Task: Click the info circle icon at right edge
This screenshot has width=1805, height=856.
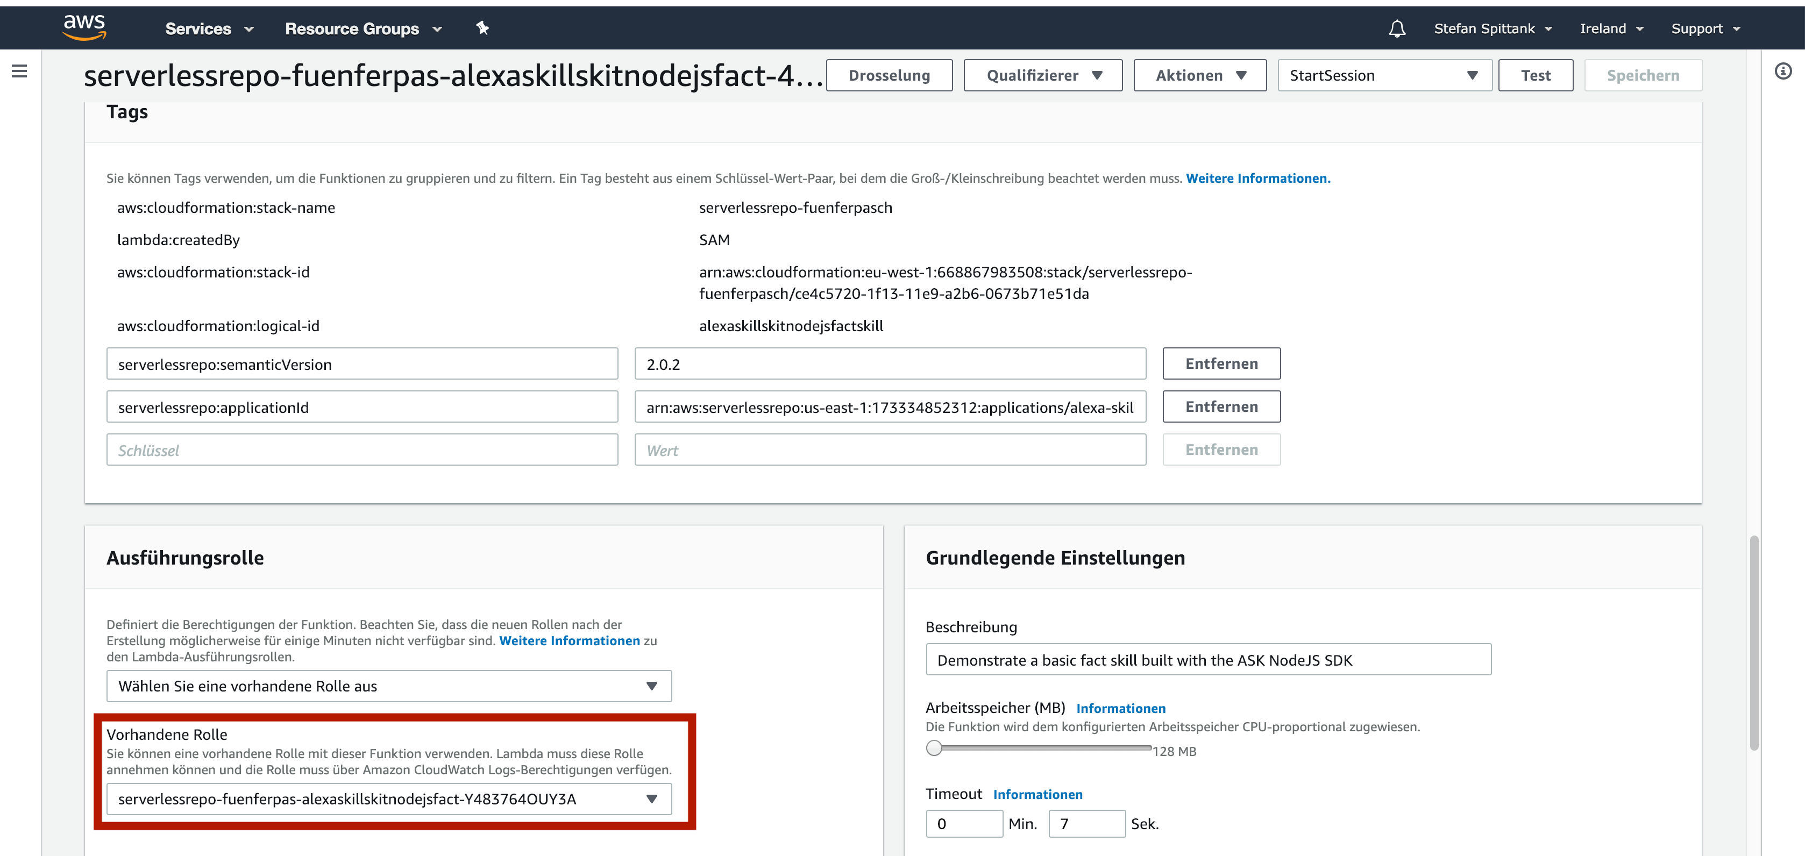Action: tap(1782, 71)
